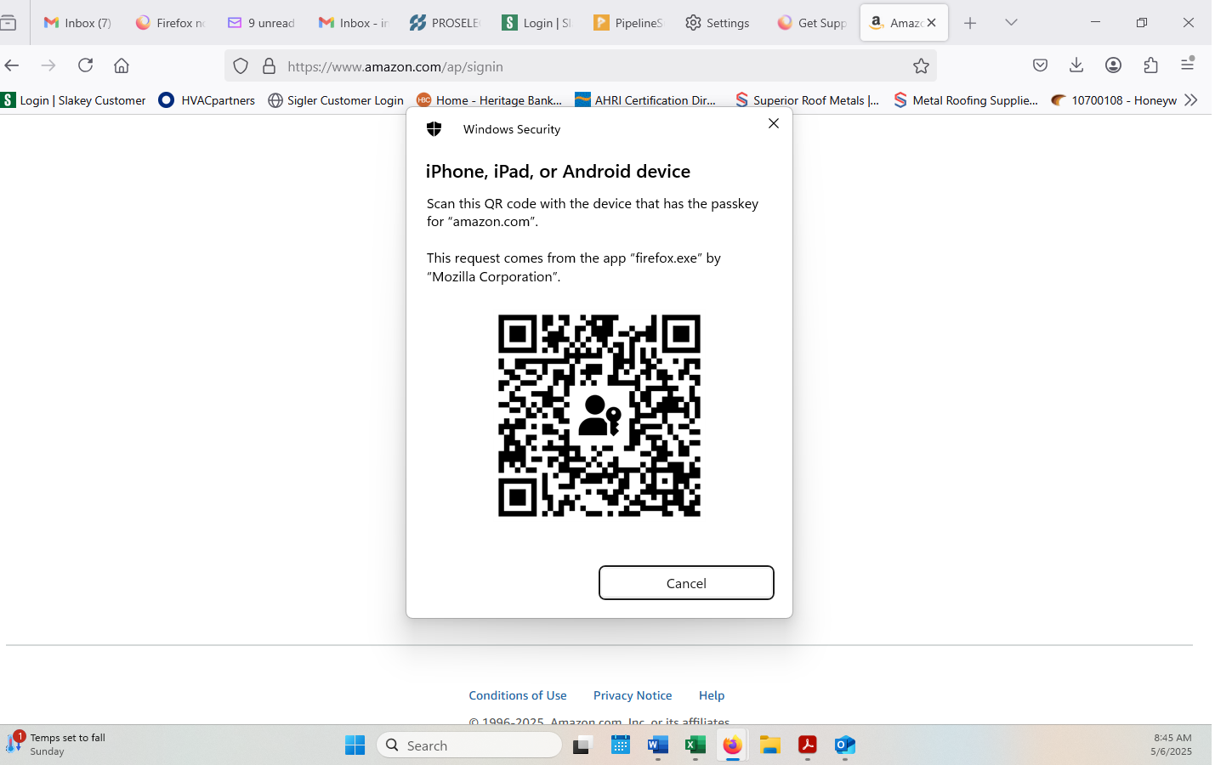Open the Firefox home page
1215x765 pixels.
122,65
